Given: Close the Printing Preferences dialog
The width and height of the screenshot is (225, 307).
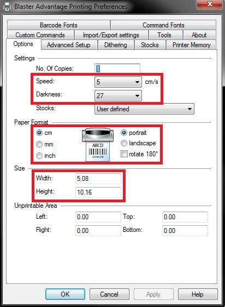Looking at the screenshot, I should click(210, 4).
